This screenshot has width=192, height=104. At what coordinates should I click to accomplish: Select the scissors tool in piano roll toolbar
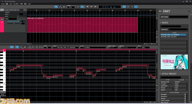tap(25, 47)
